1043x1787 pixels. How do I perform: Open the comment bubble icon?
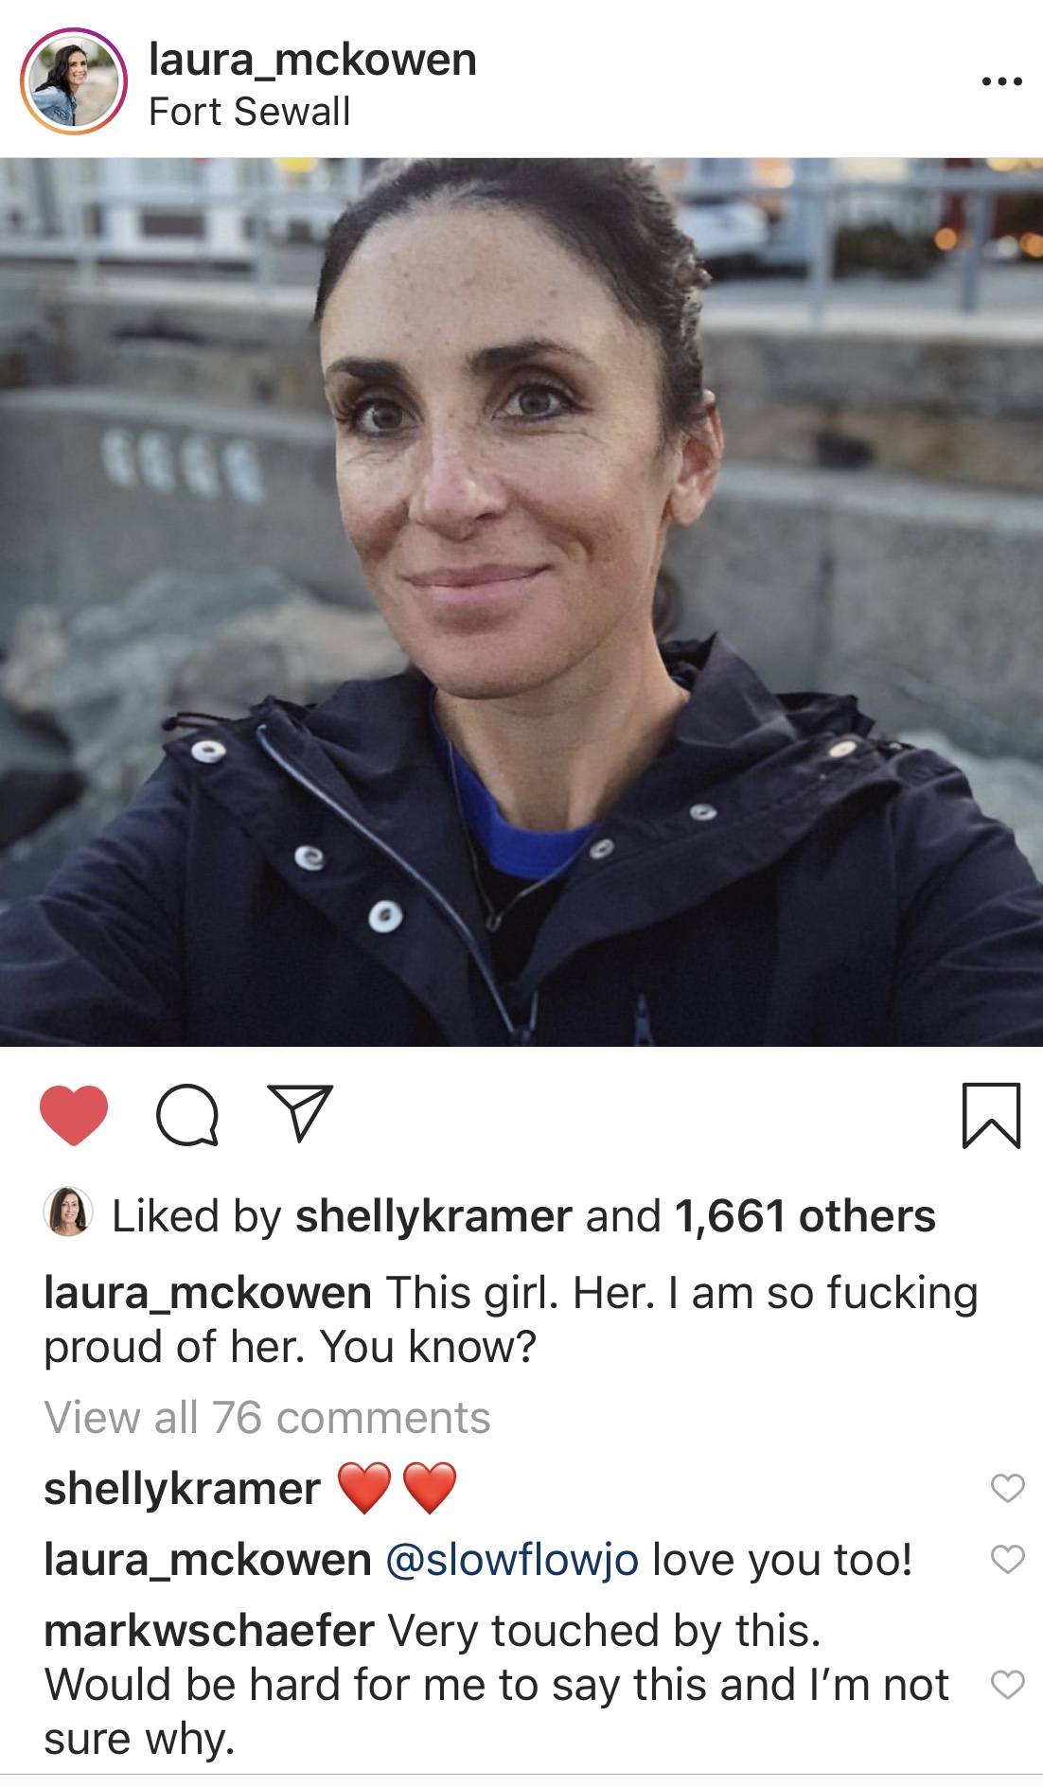pyautogui.click(x=187, y=1117)
